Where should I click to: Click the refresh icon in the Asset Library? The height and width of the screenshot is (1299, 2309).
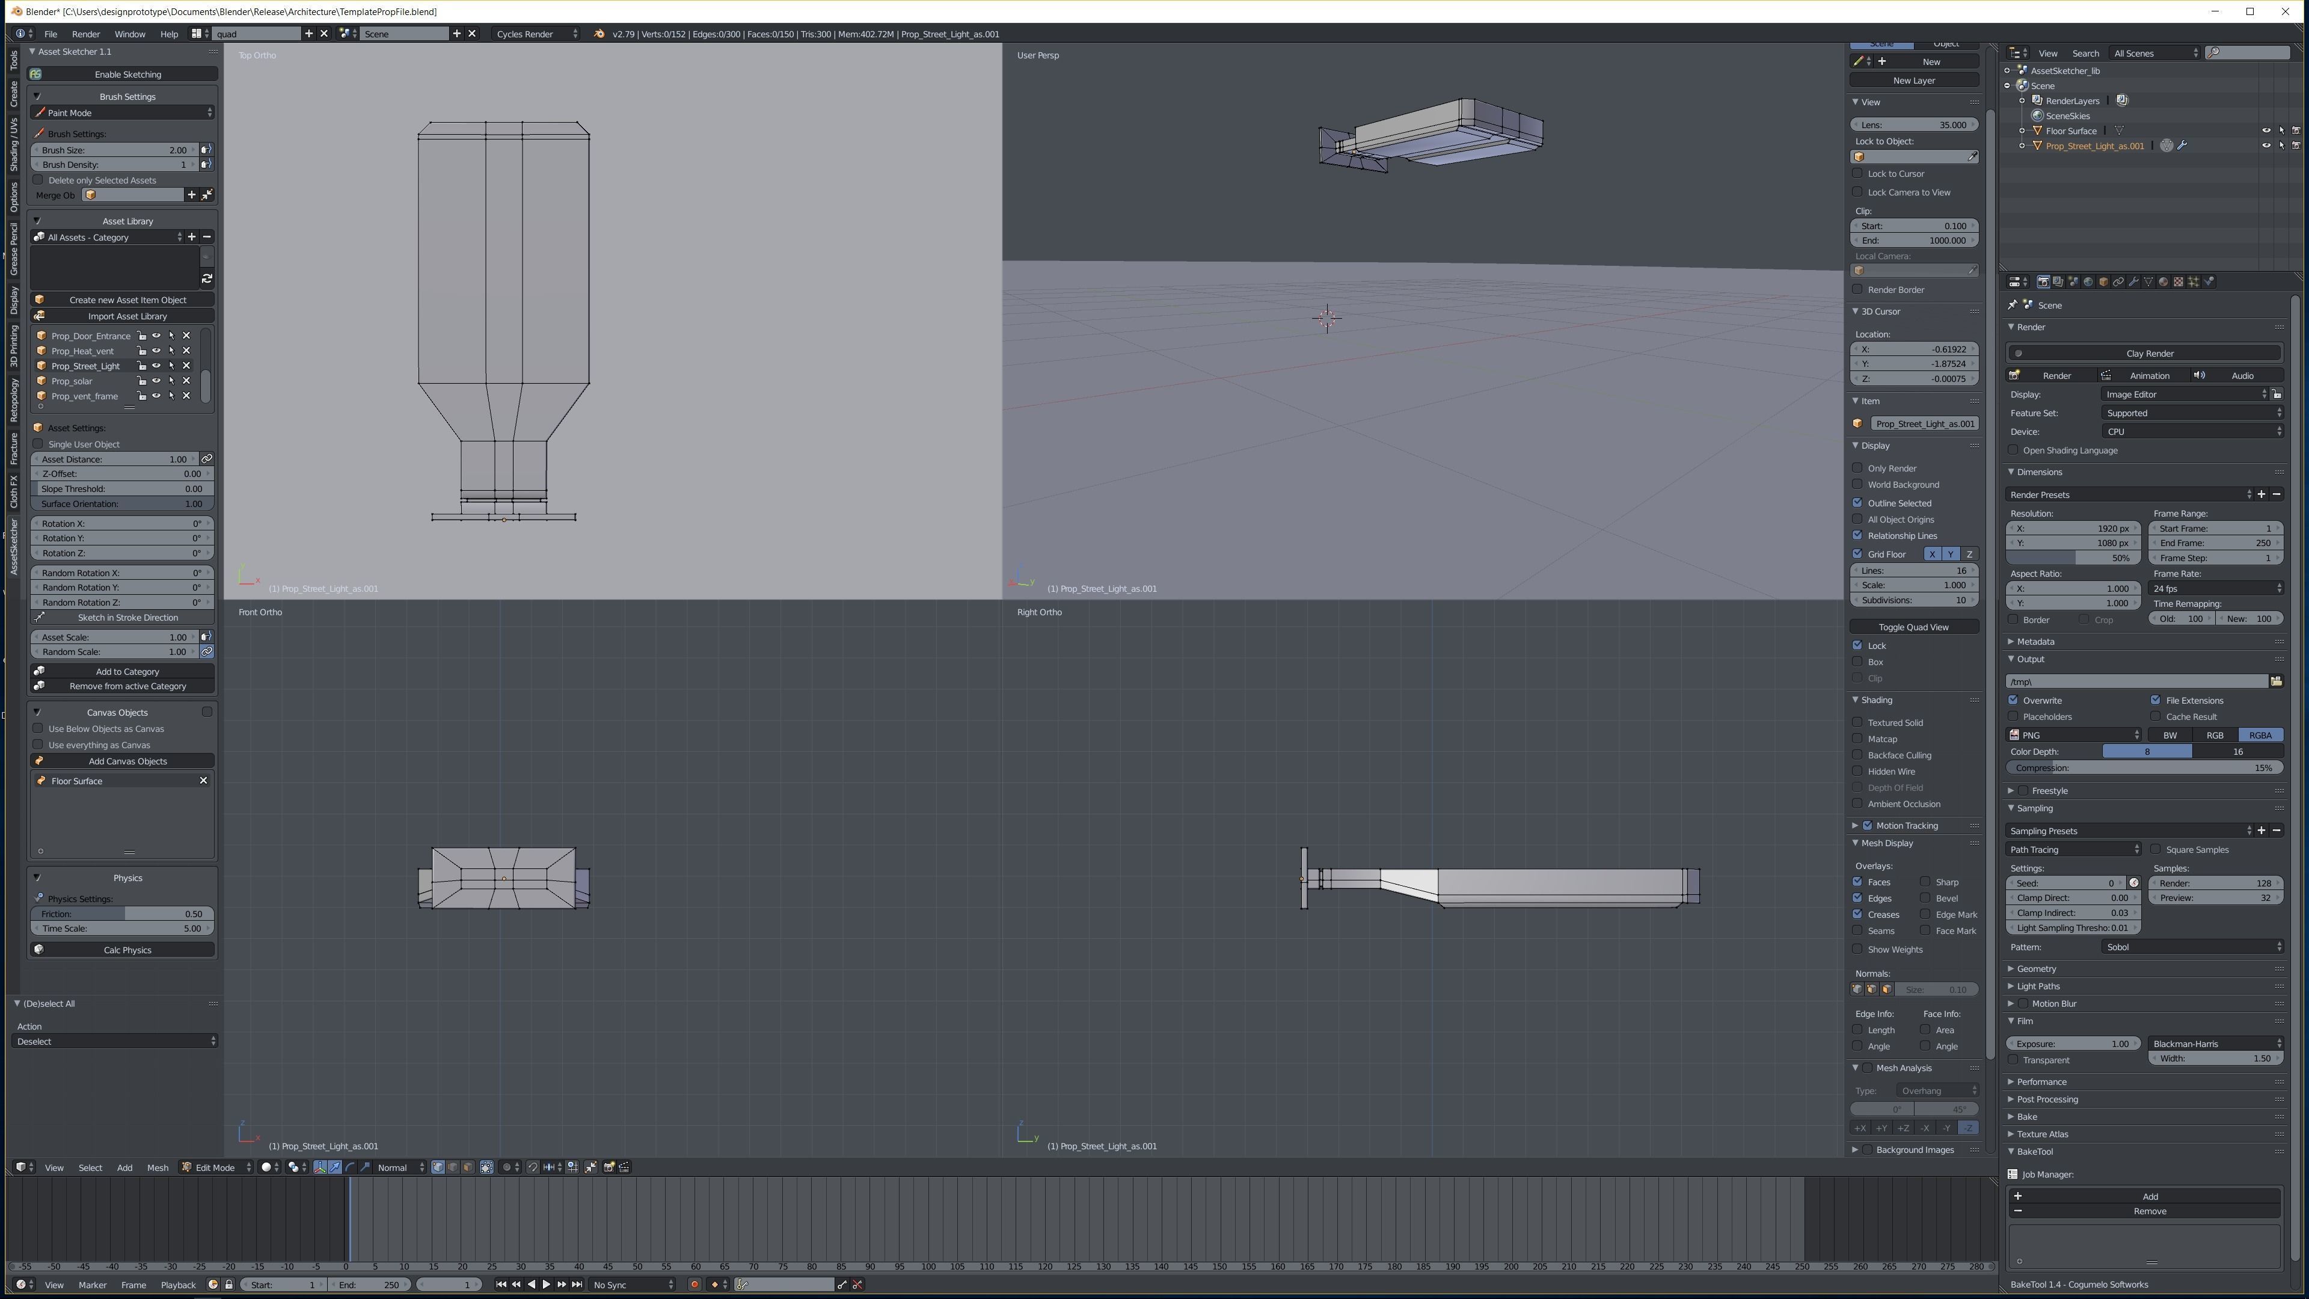tap(207, 279)
